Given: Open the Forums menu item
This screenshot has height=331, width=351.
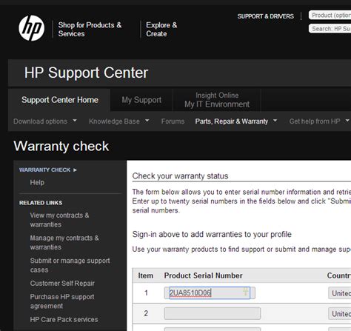Looking at the screenshot, I should pyautogui.click(x=173, y=121).
